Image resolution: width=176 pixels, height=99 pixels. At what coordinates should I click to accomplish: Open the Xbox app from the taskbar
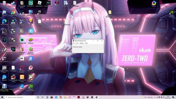coord(87,97)
